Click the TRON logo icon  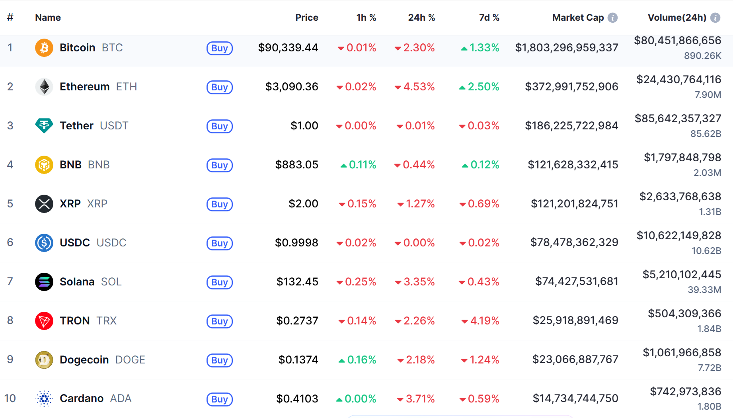44,321
